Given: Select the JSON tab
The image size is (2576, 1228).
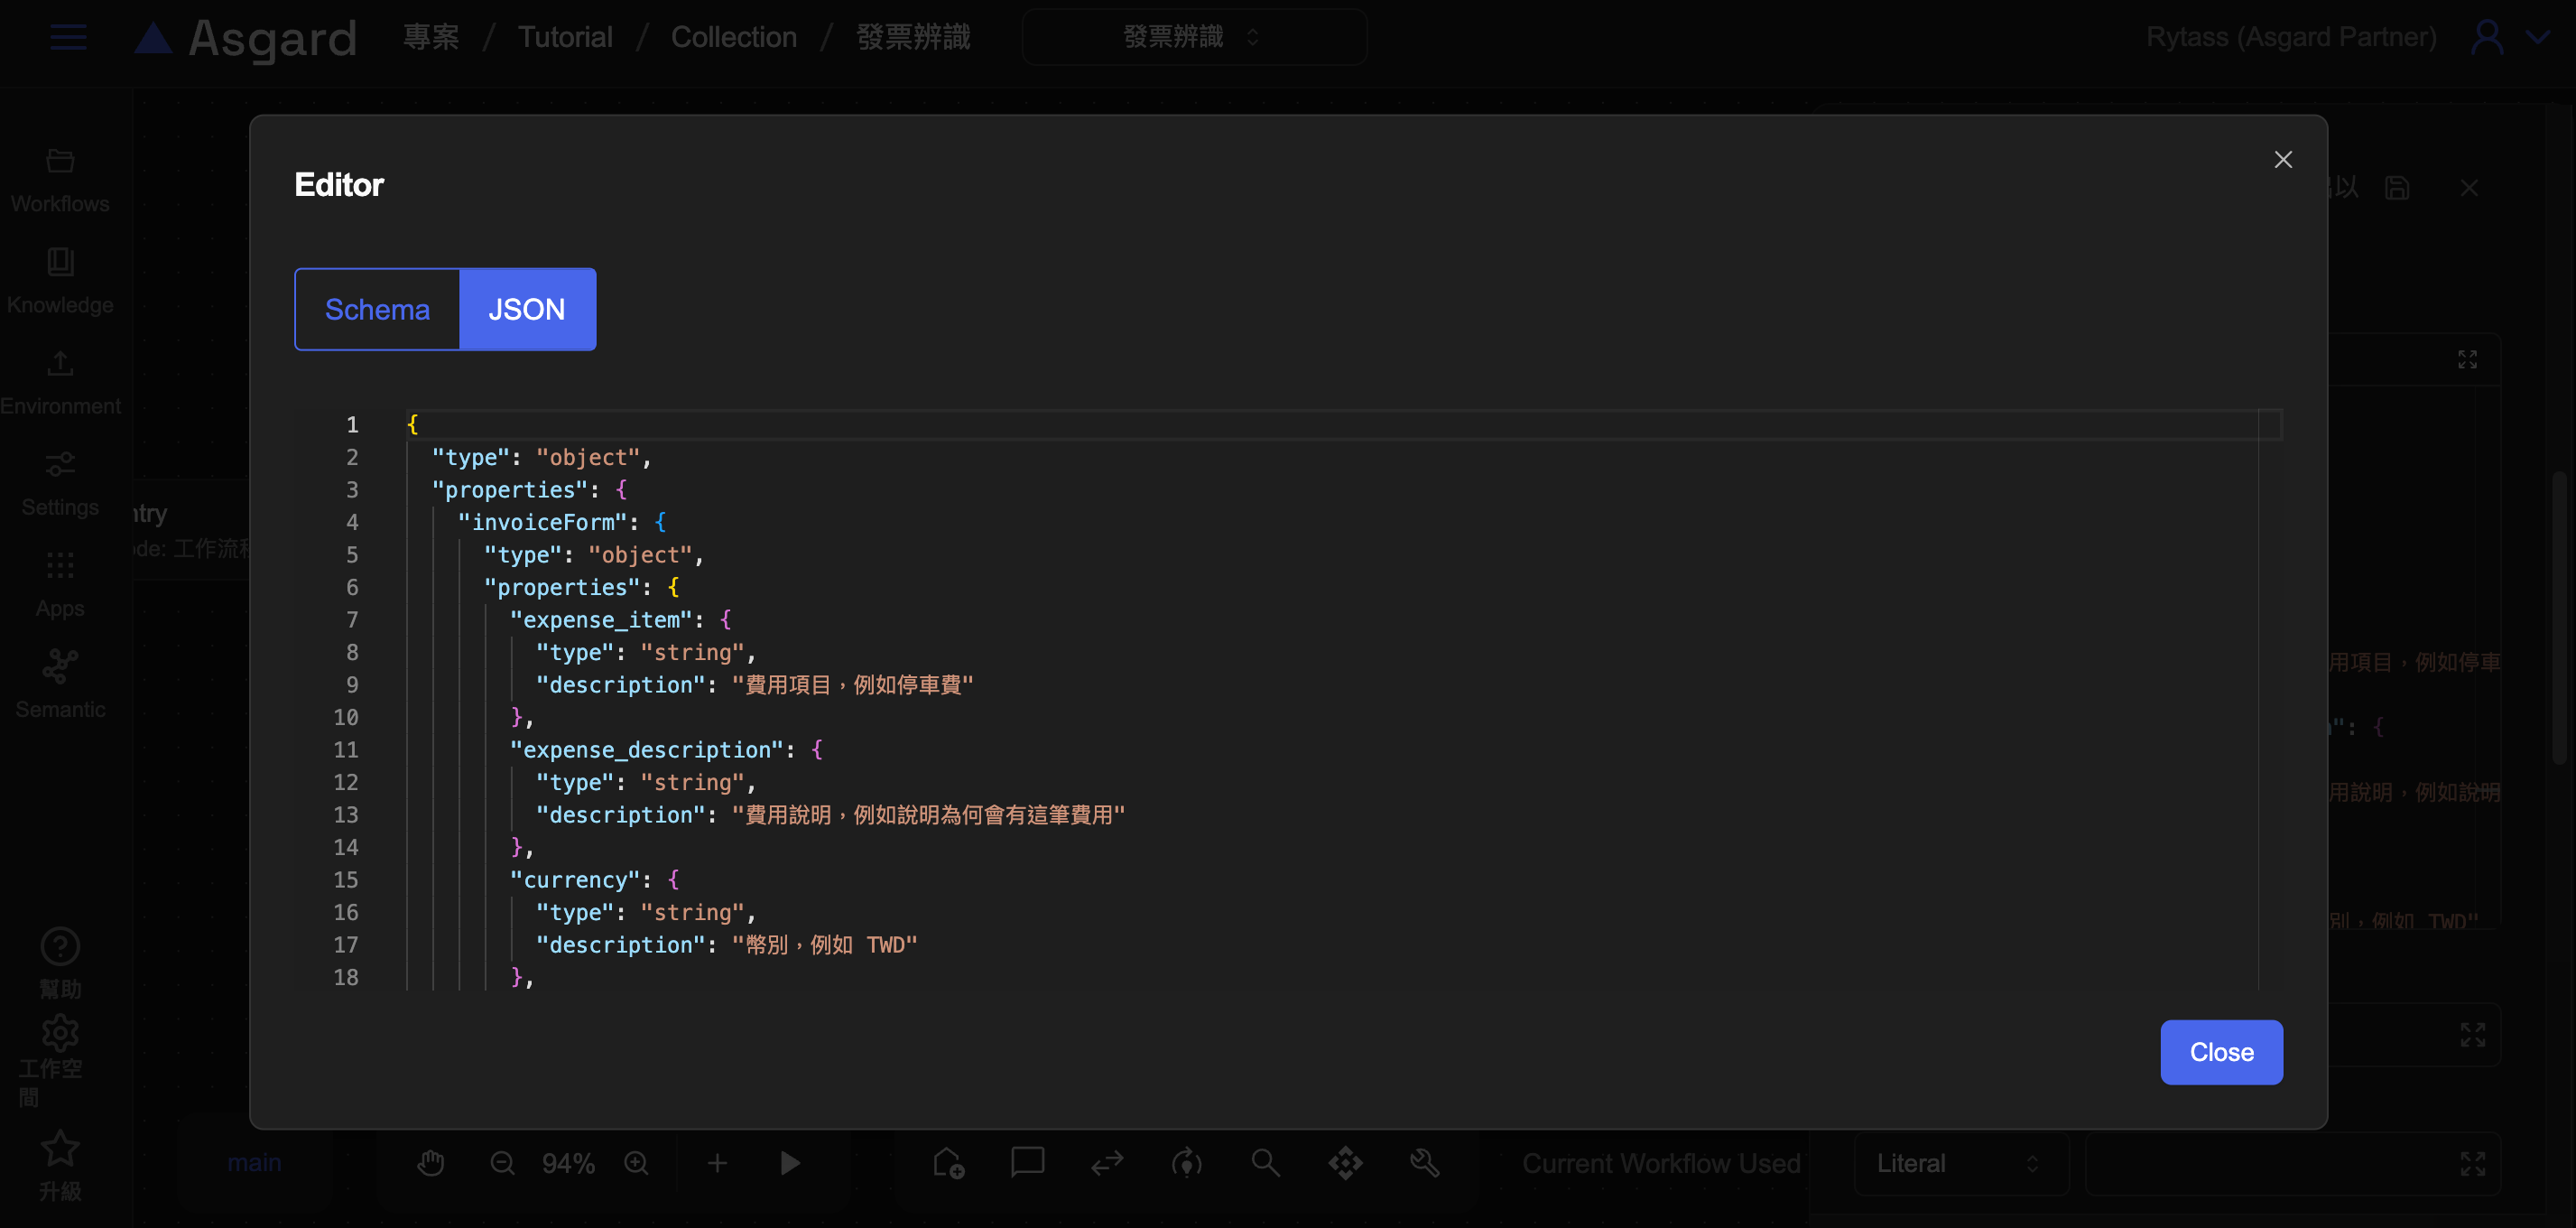Looking at the screenshot, I should [527, 309].
